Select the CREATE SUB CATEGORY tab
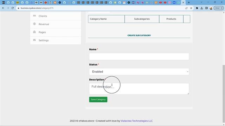The image size is (225, 126). [139, 35]
